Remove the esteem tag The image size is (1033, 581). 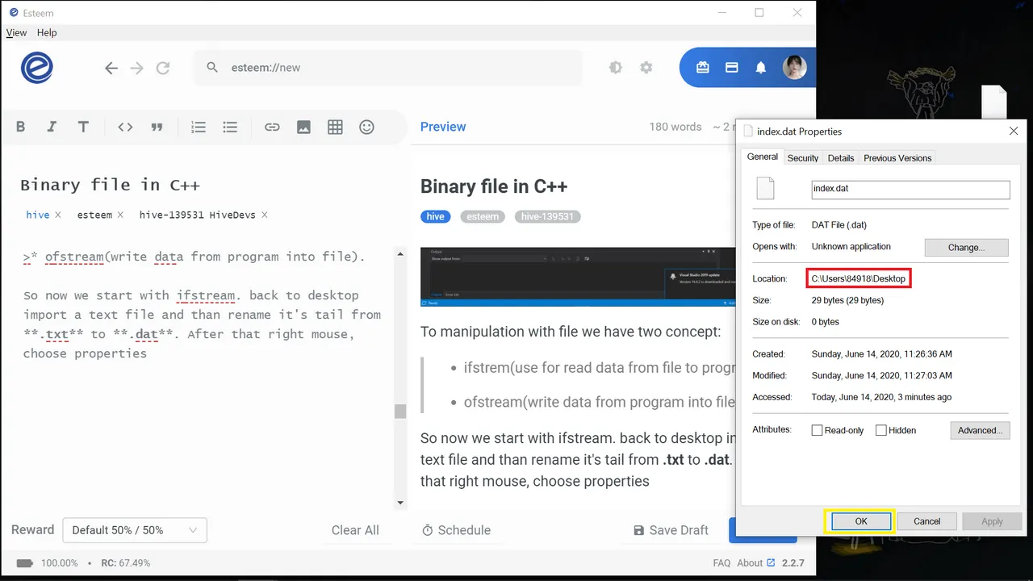120,215
